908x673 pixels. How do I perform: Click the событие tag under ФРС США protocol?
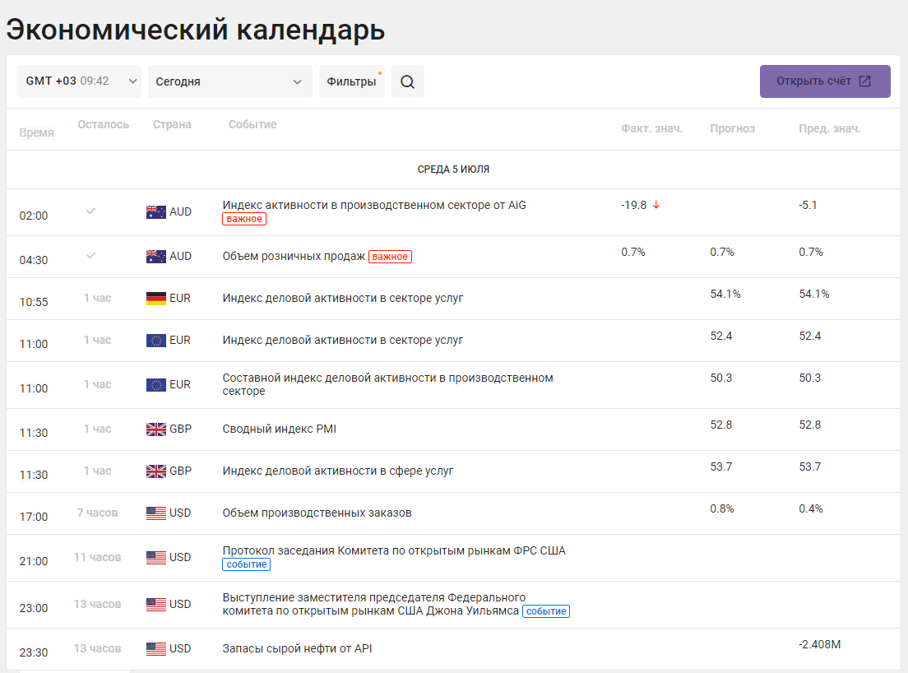pyautogui.click(x=246, y=564)
